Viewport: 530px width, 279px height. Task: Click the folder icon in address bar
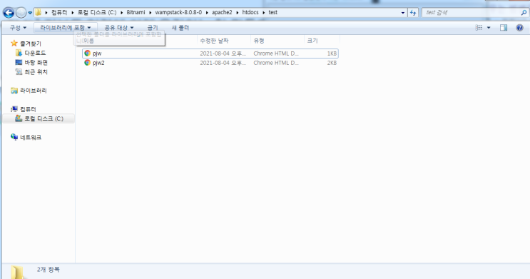coord(39,13)
